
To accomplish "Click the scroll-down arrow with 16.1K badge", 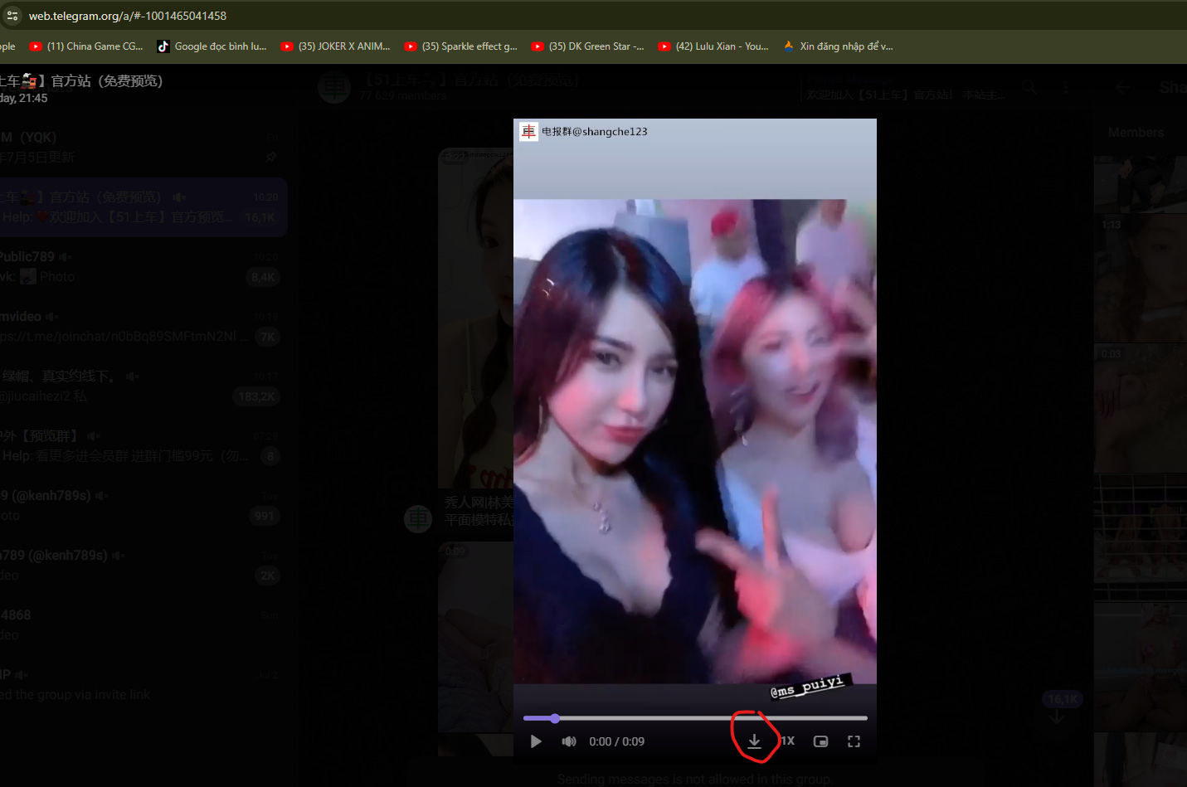I will click(x=1057, y=717).
